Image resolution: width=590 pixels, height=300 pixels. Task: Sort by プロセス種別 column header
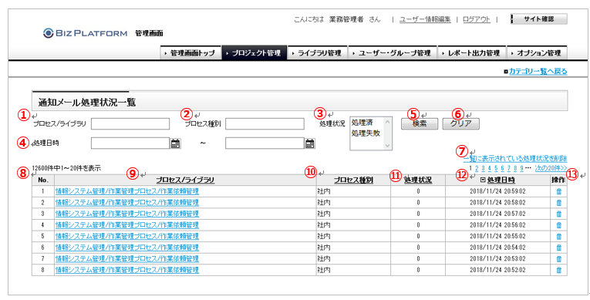point(353,180)
